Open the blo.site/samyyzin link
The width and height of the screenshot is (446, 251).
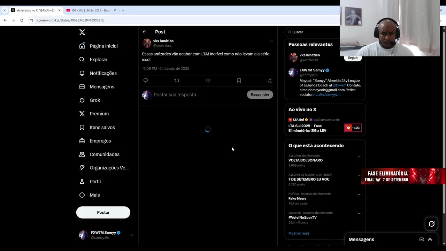point(326,94)
